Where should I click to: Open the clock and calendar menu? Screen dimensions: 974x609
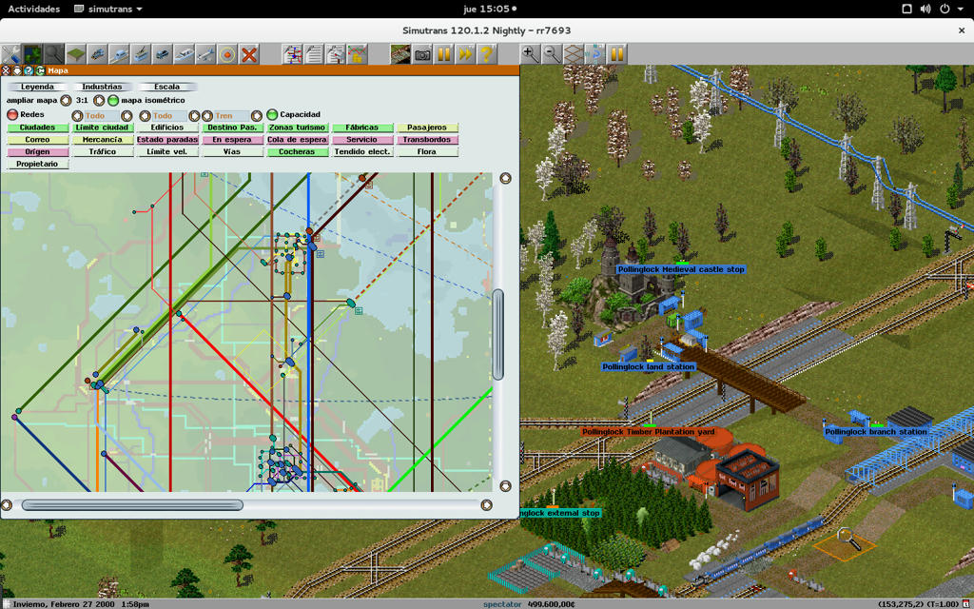point(490,9)
